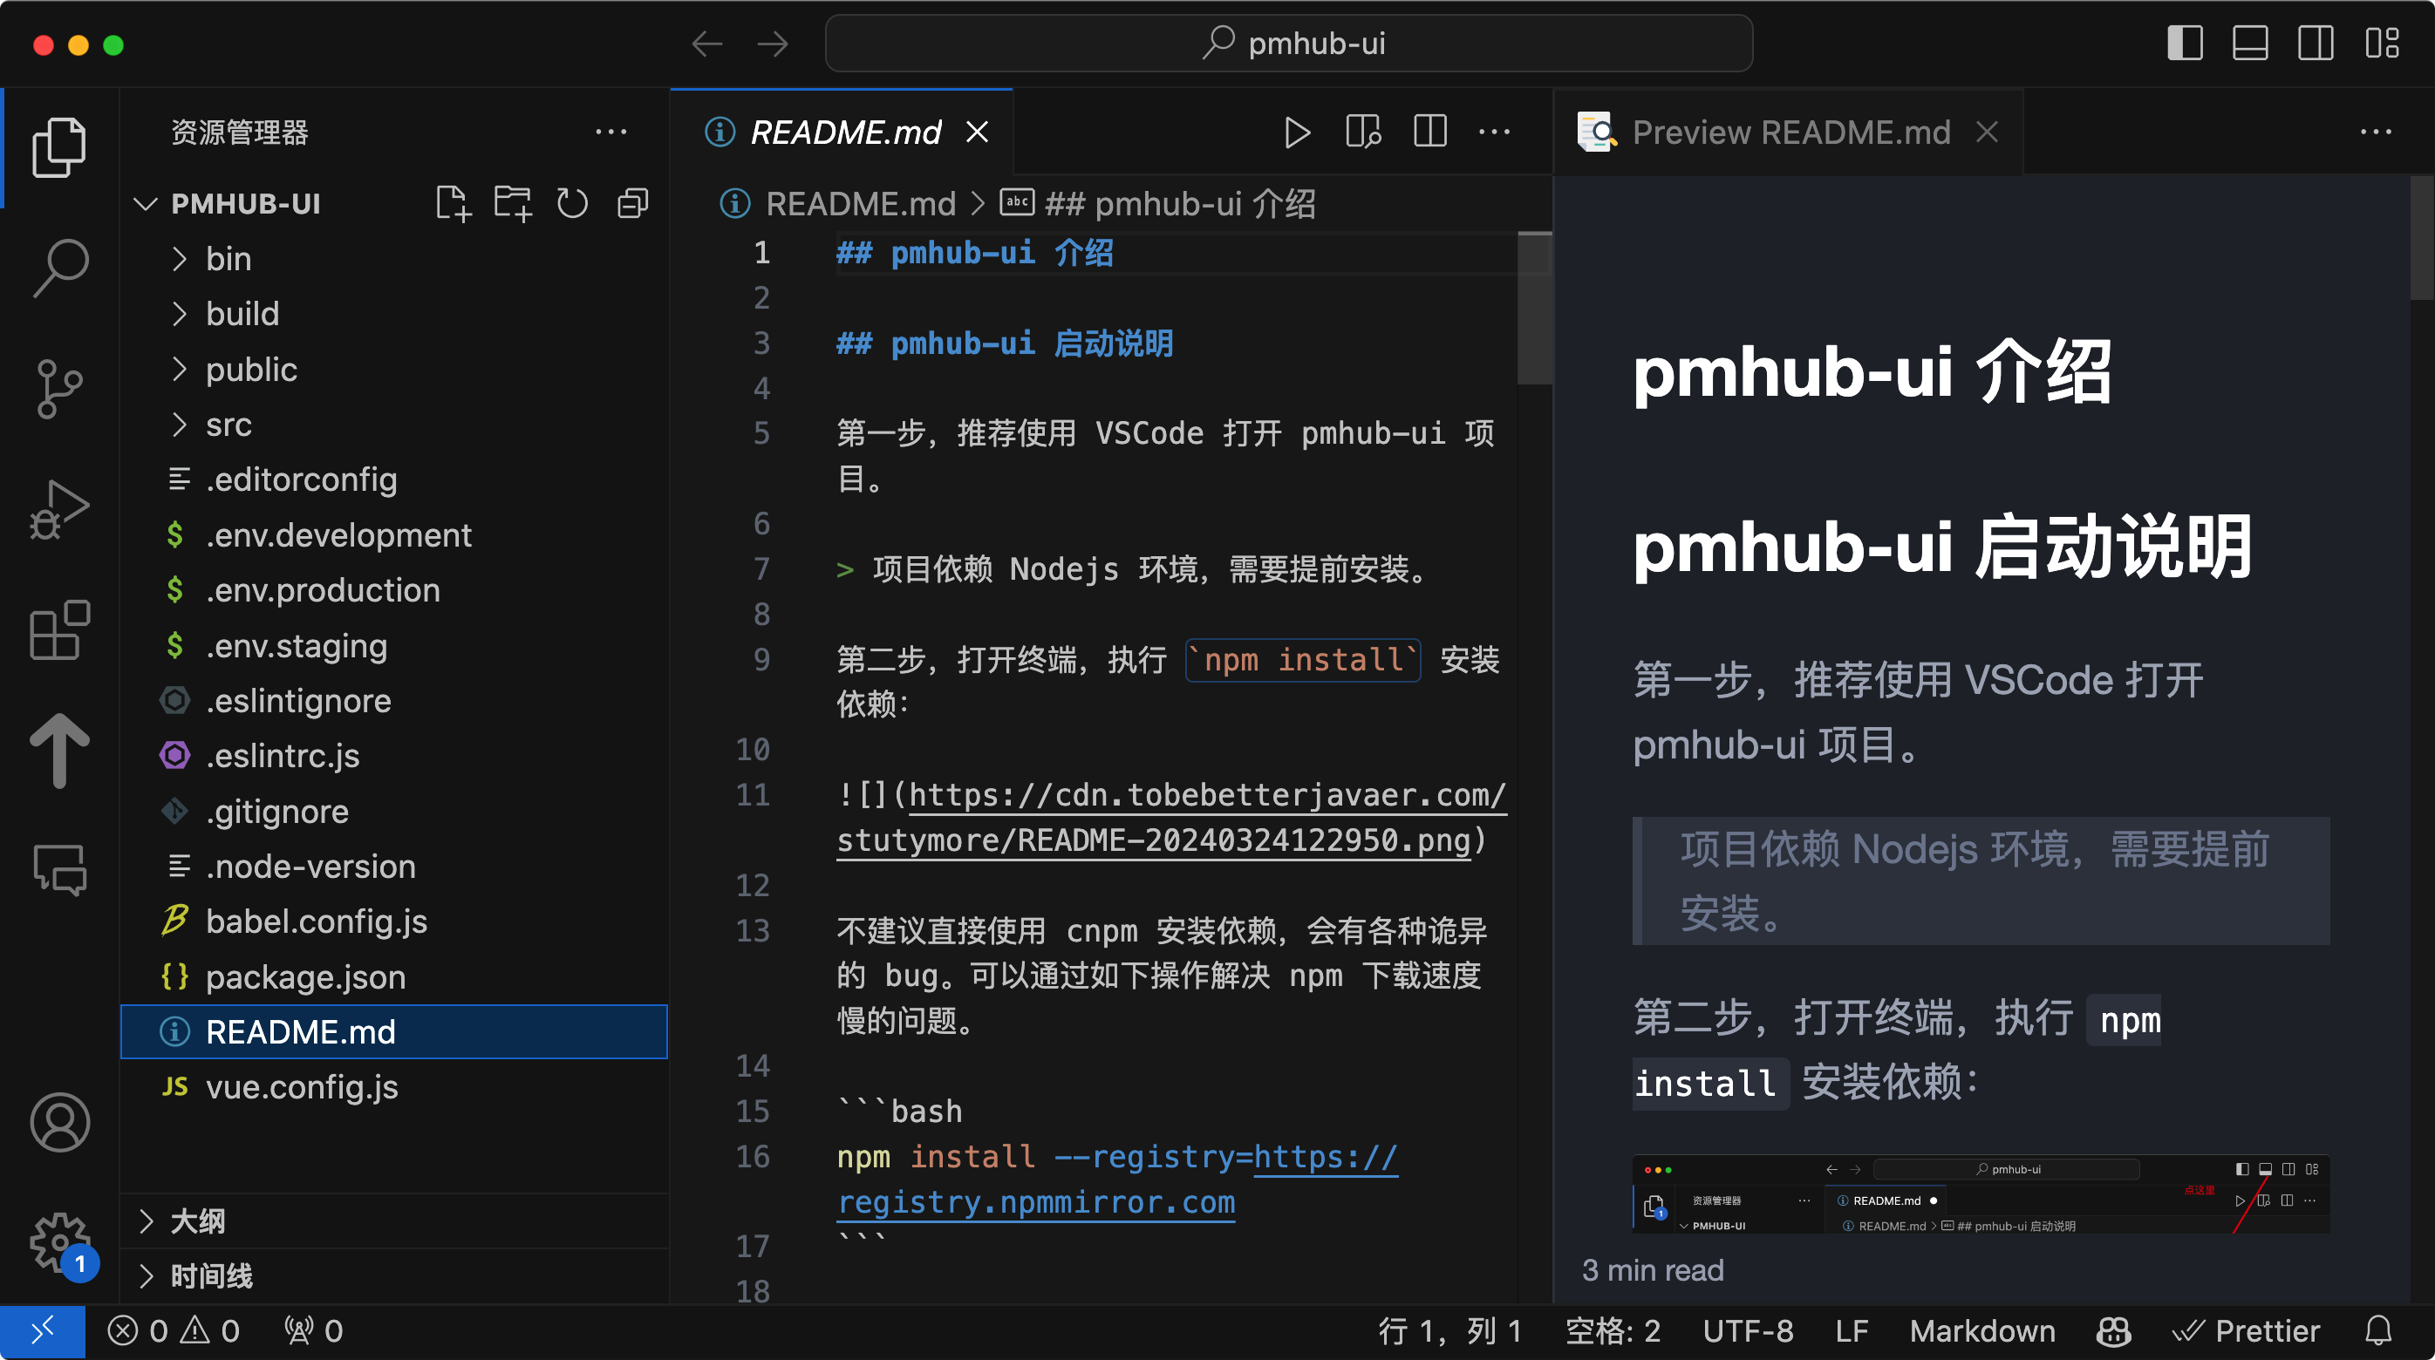2435x1360 pixels.
Task: Run the README.md file with play icon
Action: (x=1297, y=133)
